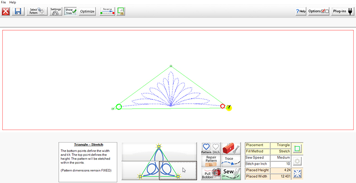Viewport: 356px width, 183px height.
Task: Click the Reverse direction arrow icon
Action: pyautogui.click(x=107, y=12)
